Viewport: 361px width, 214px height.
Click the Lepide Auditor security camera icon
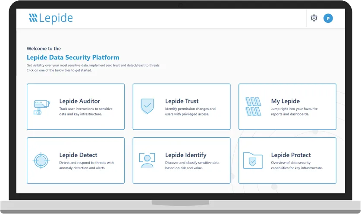[x=41, y=106]
